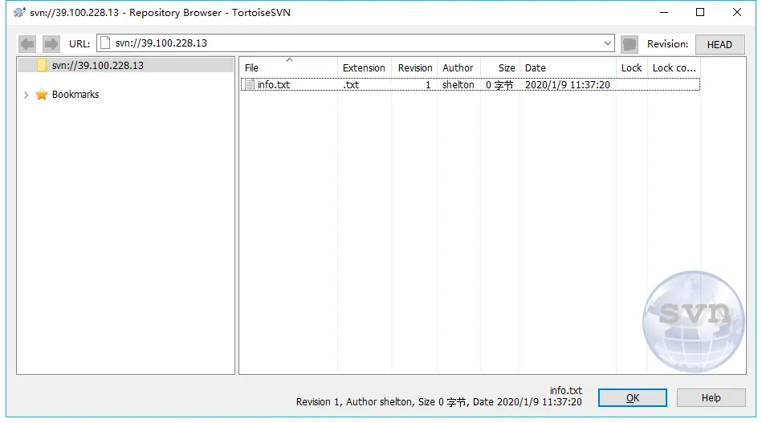
Task: Sort by the Size column header
Action: point(500,68)
